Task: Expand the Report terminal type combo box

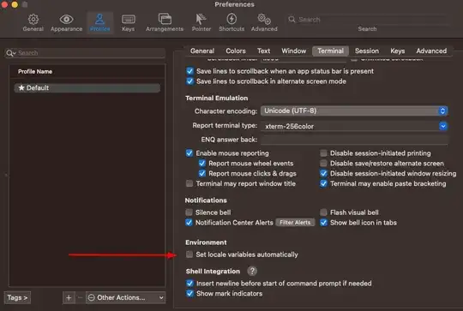Action: [x=442, y=126]
